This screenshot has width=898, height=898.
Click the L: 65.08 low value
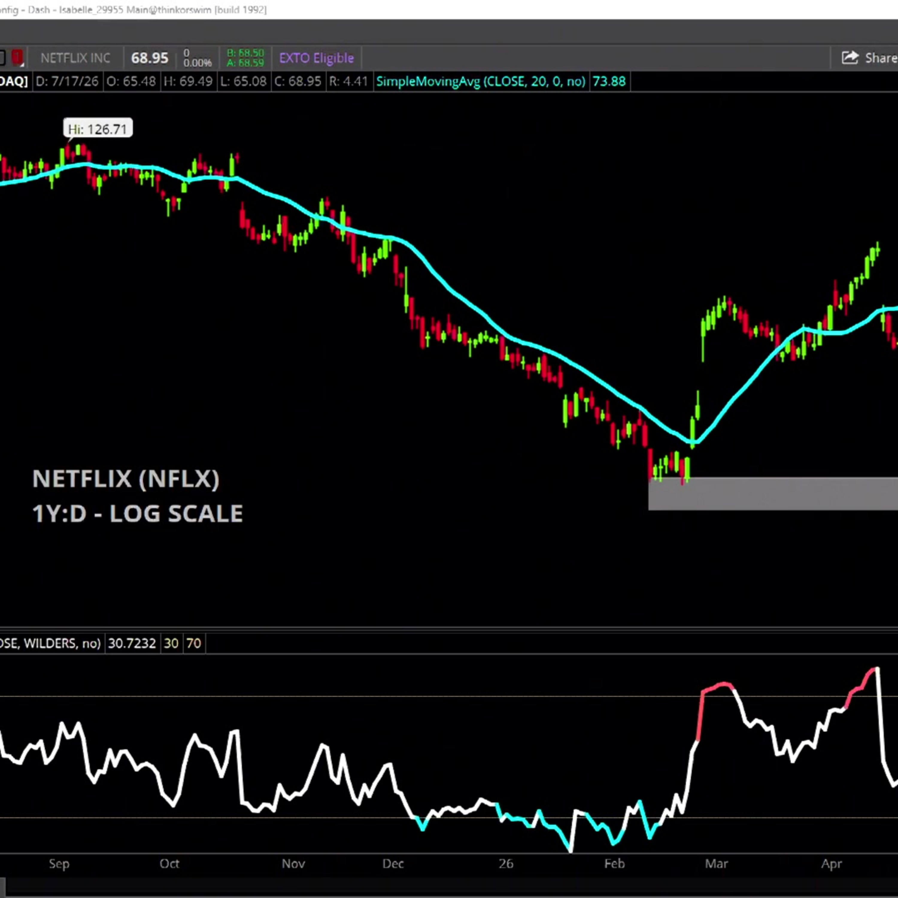point(244,82)
